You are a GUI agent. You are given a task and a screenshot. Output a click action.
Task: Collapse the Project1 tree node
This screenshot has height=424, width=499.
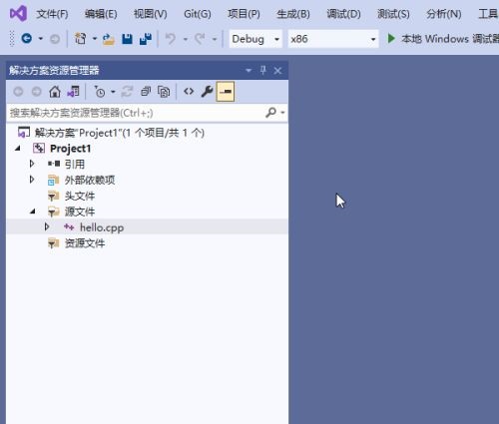pos(18,149)
